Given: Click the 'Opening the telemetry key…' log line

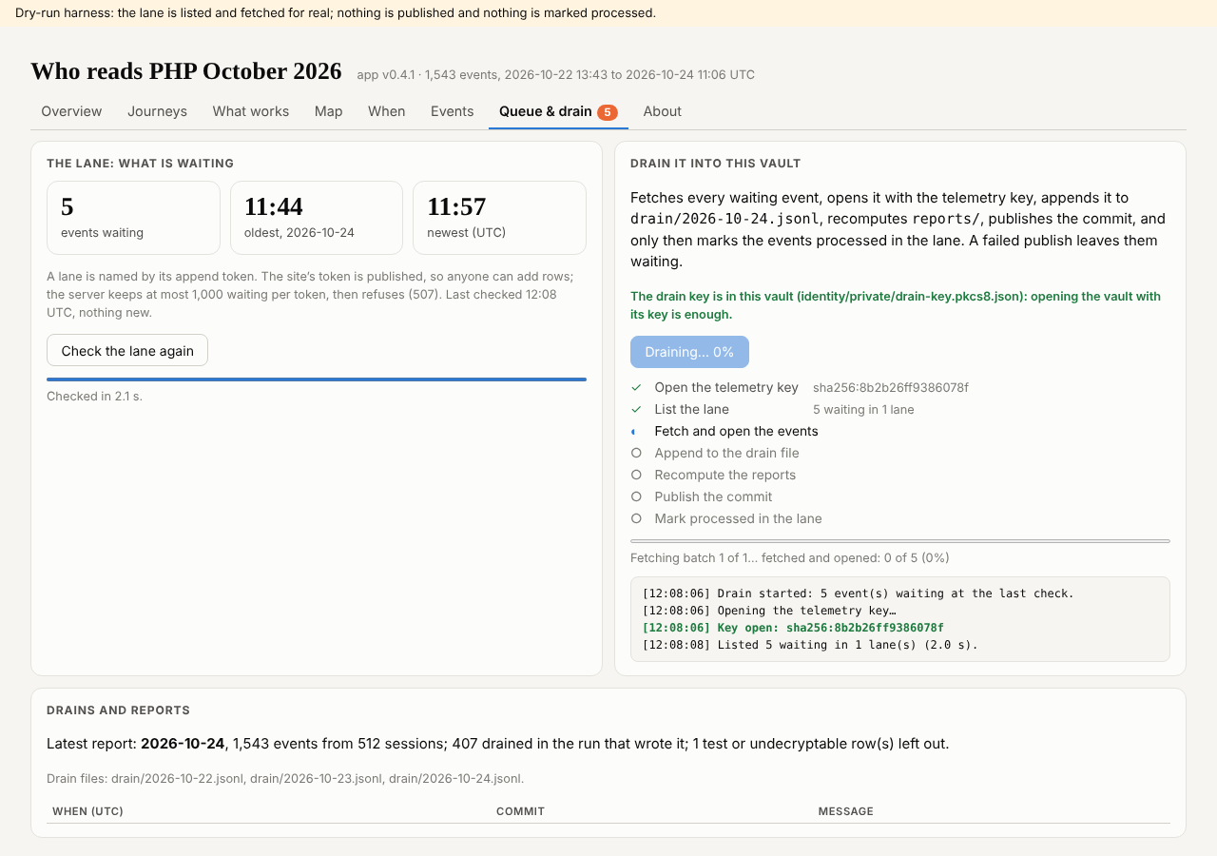Looking at the screenshot, I should (x=768, y=611).
